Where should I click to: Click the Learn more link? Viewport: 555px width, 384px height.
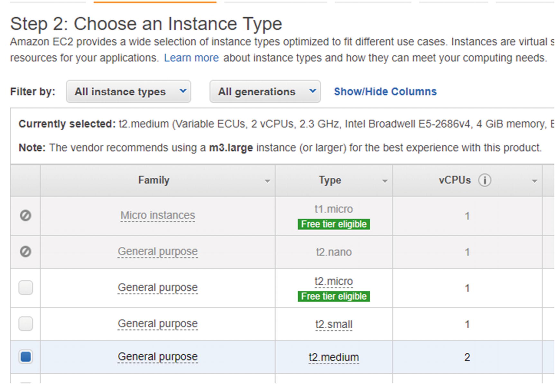coord(191,58)
